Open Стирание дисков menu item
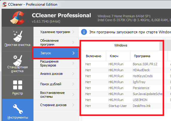This screenshot has height=121, width=171. pos(56,105)
